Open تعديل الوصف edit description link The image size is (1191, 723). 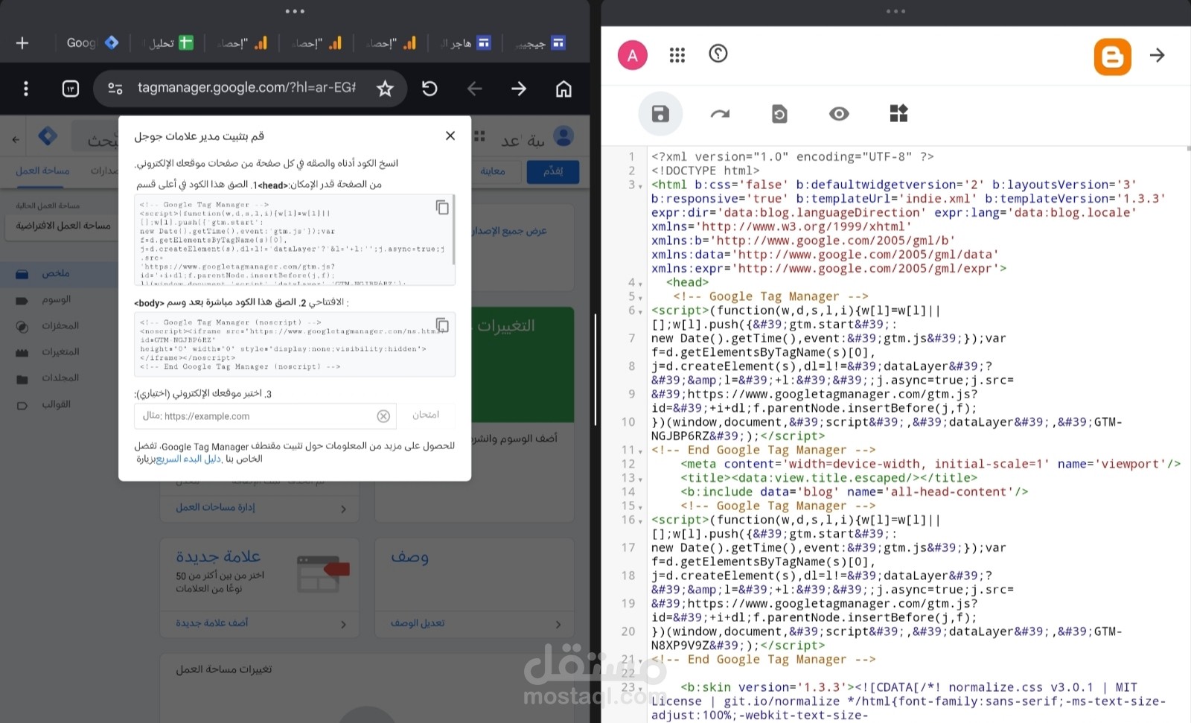(x=418, y=622)
